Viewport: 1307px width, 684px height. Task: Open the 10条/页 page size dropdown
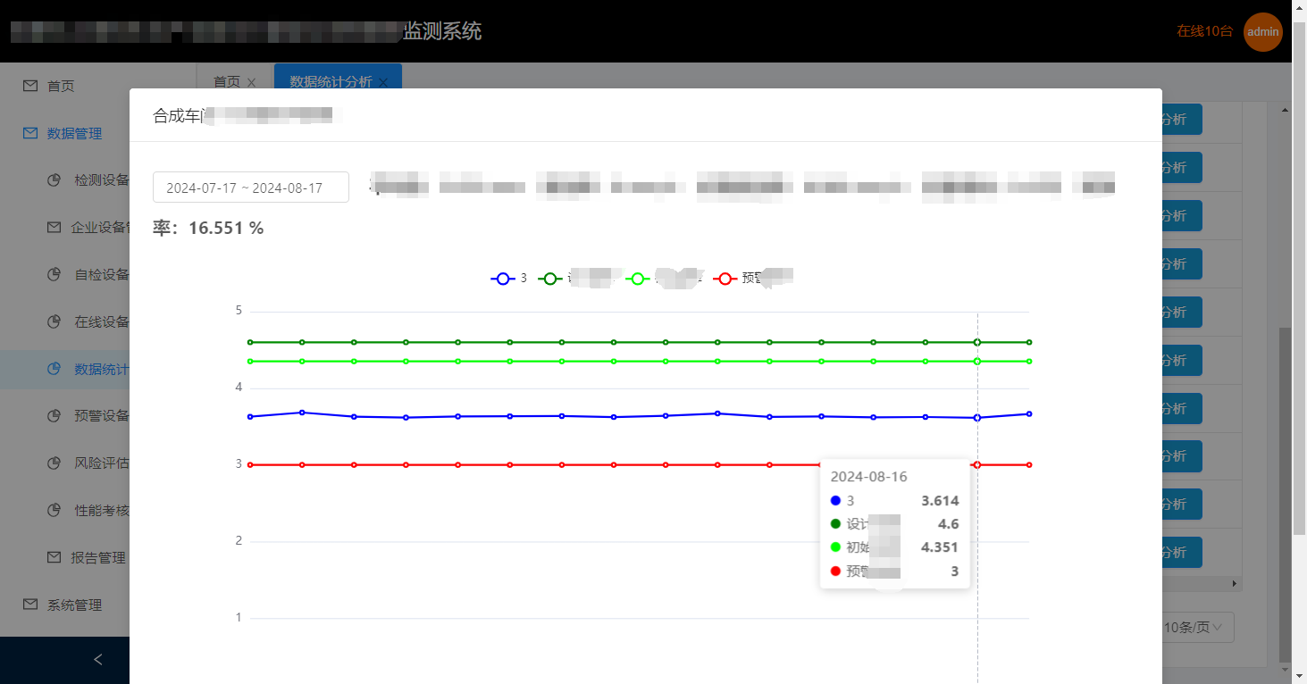pos(1197,627)
